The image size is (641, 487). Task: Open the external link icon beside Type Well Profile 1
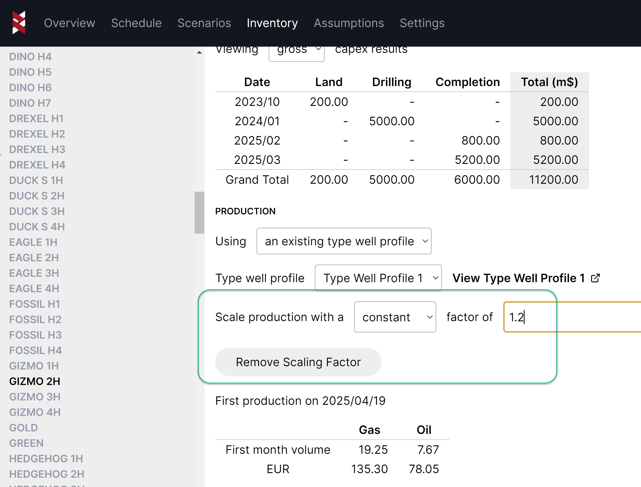point(595,278)
